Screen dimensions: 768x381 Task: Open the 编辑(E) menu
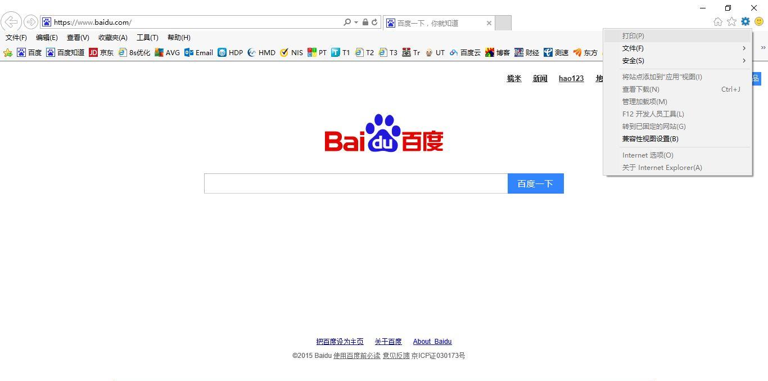47,38
